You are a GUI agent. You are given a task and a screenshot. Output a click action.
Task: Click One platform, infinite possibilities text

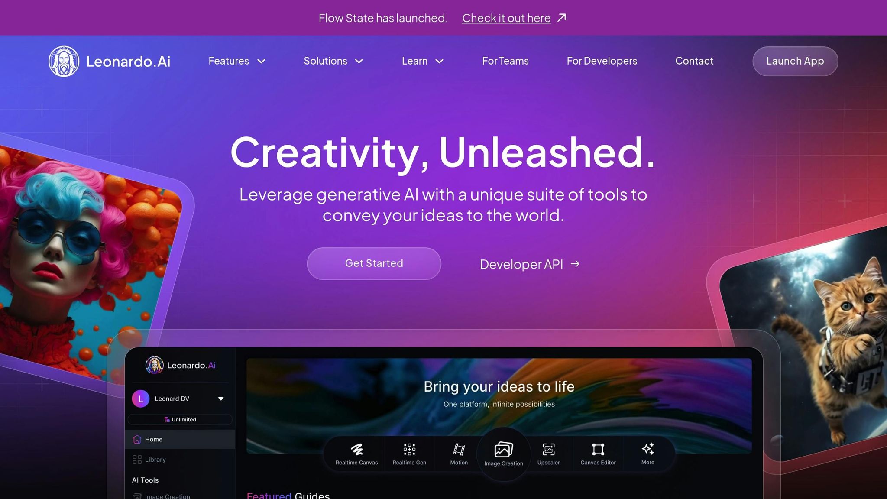499,404
